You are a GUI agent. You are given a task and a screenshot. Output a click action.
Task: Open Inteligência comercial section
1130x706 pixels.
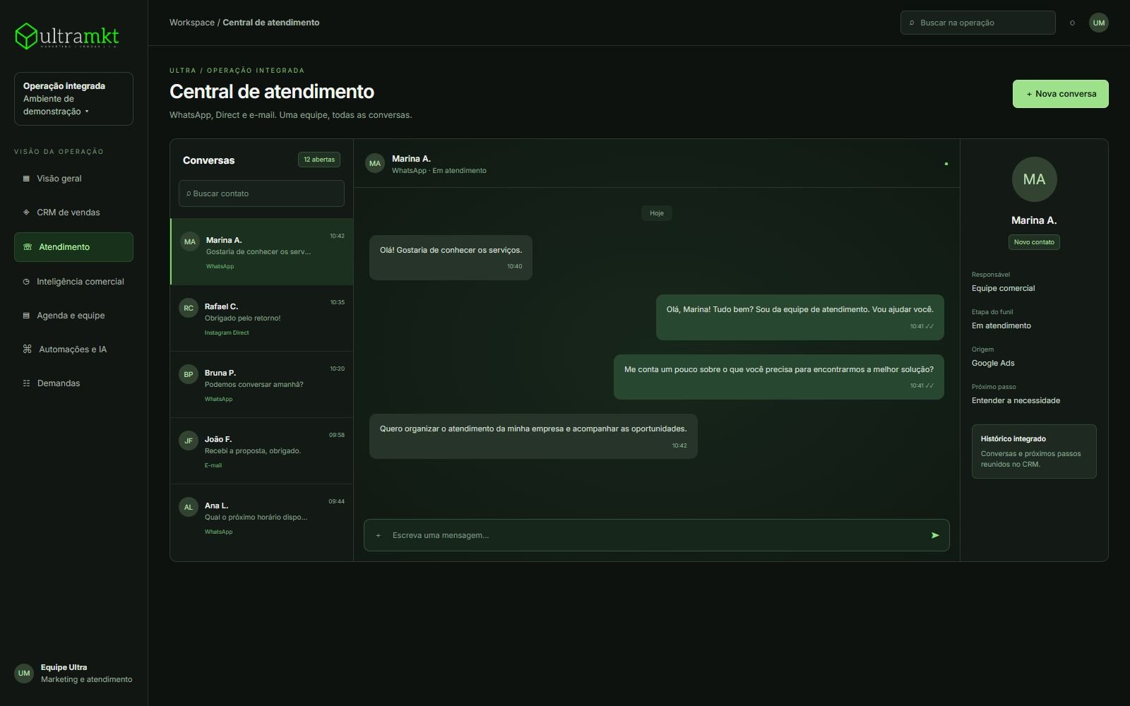click(73, 282)
